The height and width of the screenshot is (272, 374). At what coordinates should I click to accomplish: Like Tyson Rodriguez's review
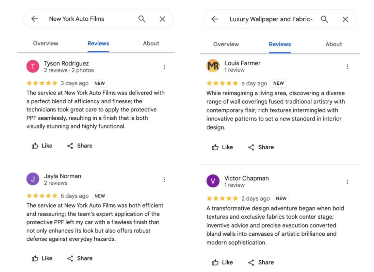(x=41, y=146)
